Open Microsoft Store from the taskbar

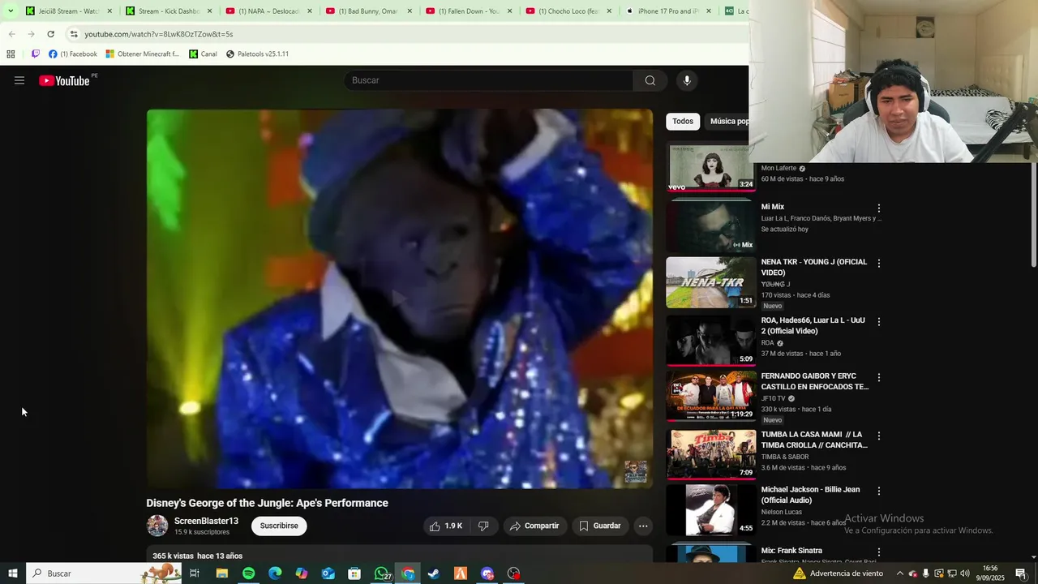tap(354, 573)
